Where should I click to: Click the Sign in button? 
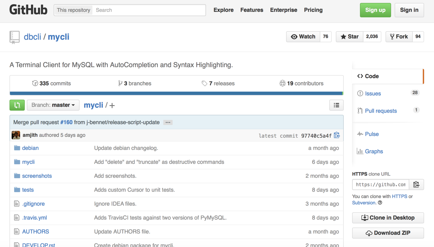click(x=409, y=10)
